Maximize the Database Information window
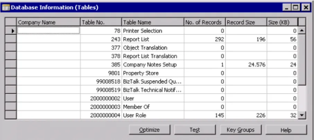Image resolution: width=315 pixels, height=140 pixels. pyautogui.click(x=296, y=8)
